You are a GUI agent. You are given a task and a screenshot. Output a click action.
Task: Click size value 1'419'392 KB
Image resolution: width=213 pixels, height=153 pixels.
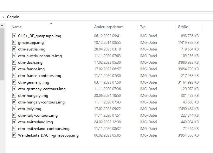point(188,43)
